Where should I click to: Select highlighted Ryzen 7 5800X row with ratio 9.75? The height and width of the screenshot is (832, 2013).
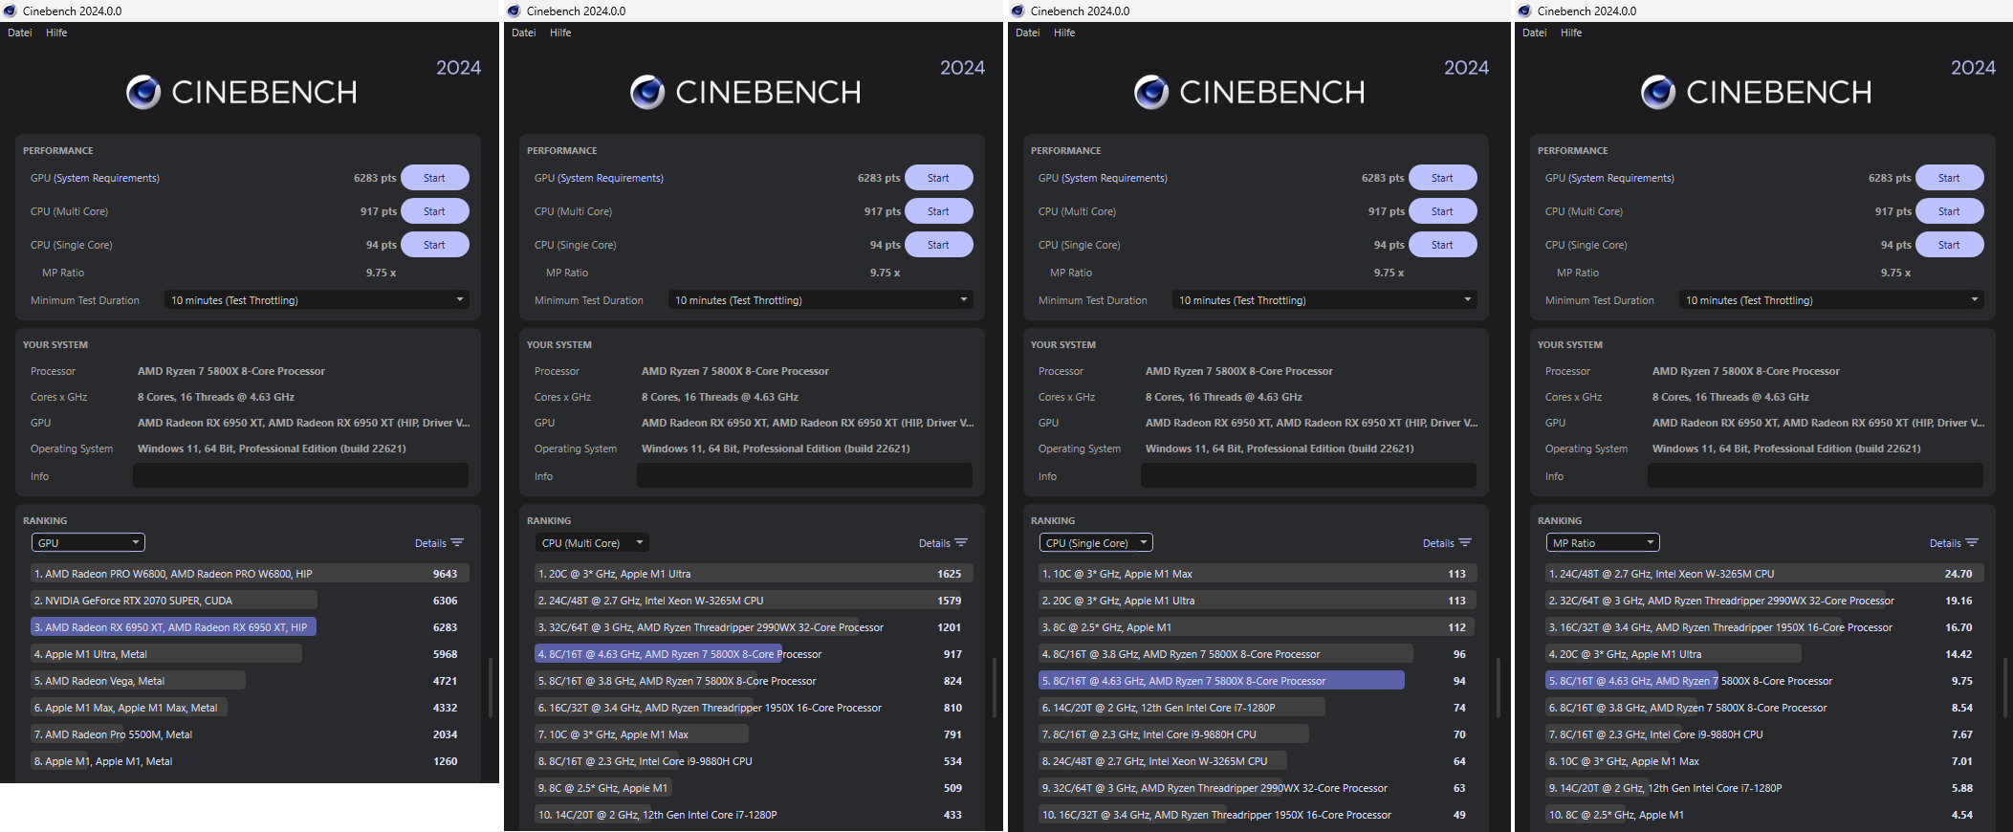(1764, 681)
